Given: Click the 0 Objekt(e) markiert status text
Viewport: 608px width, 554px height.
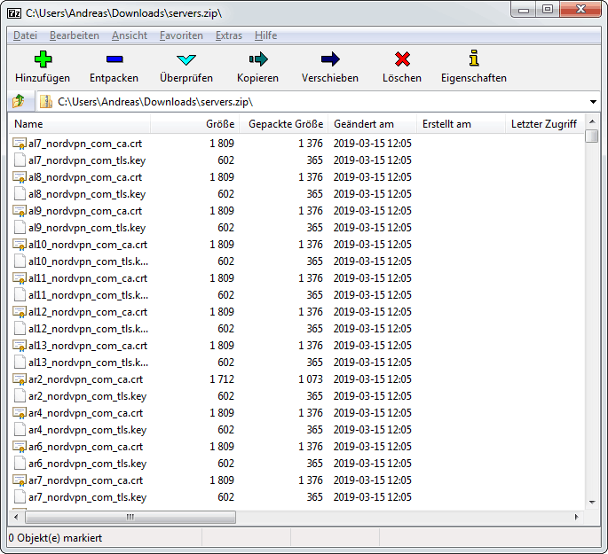Looking at the screenshot, I should pos(55,538).
